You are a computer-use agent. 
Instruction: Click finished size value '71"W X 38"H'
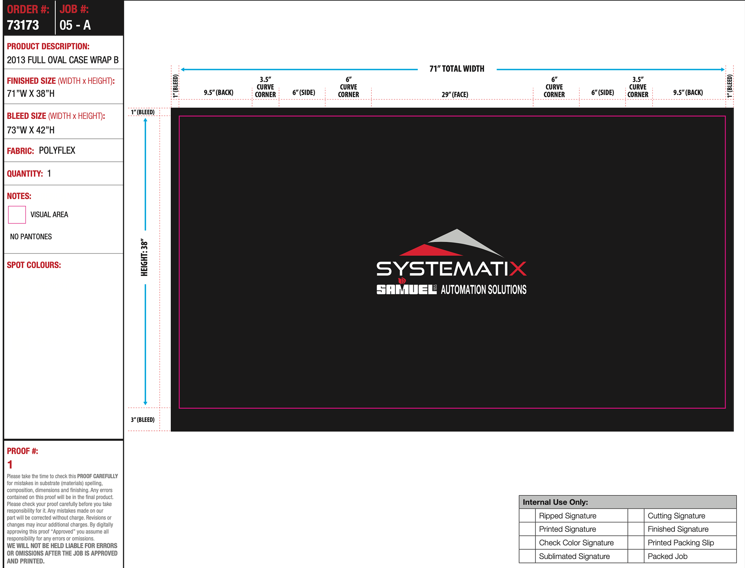(x=31, y=94)
